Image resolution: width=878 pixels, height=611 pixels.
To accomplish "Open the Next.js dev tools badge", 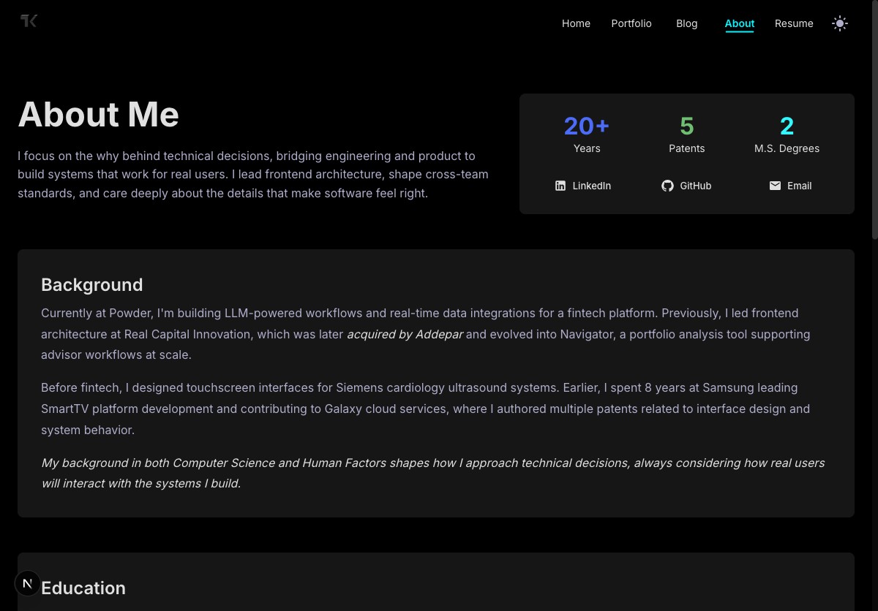I will point(28,583).
